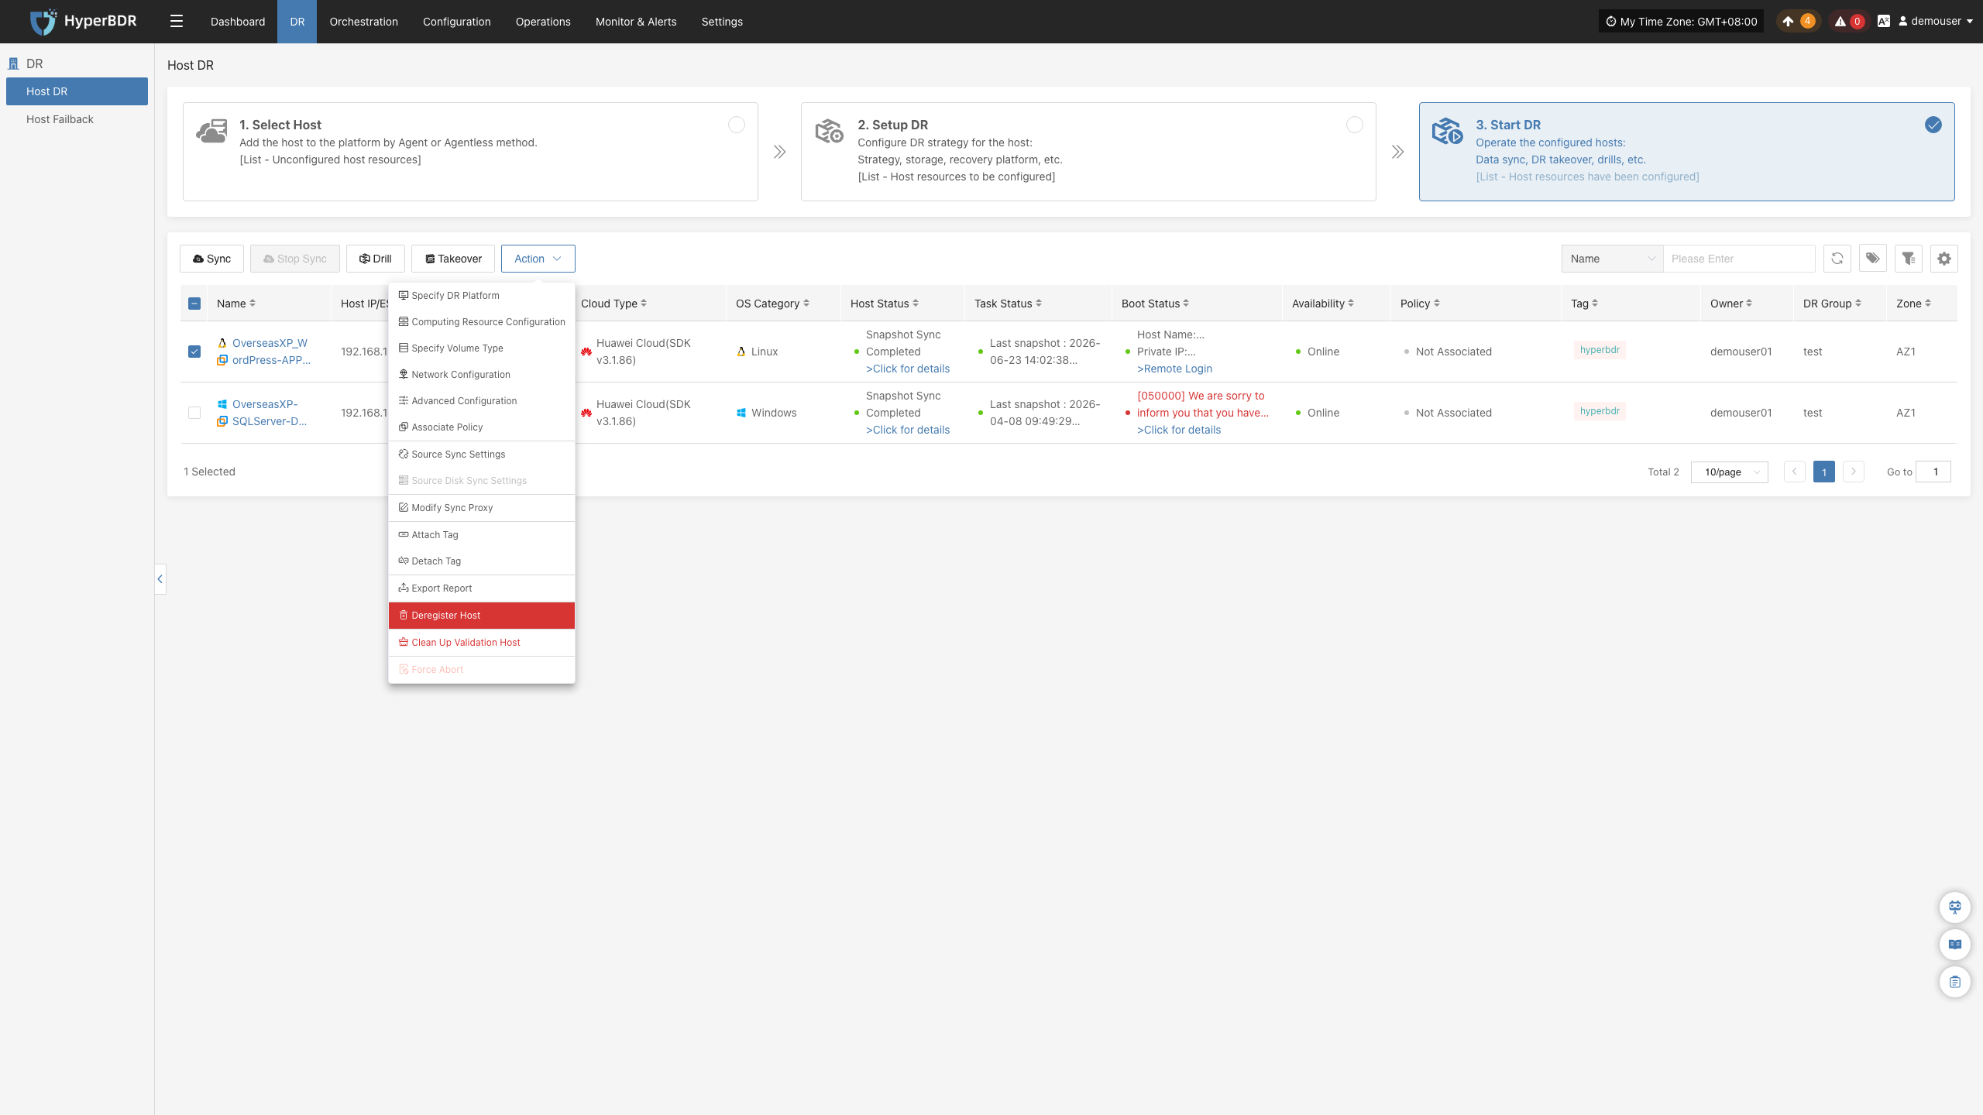
Task: Click the Windows OS icon for SQLServer host
Action: point(222,404)
